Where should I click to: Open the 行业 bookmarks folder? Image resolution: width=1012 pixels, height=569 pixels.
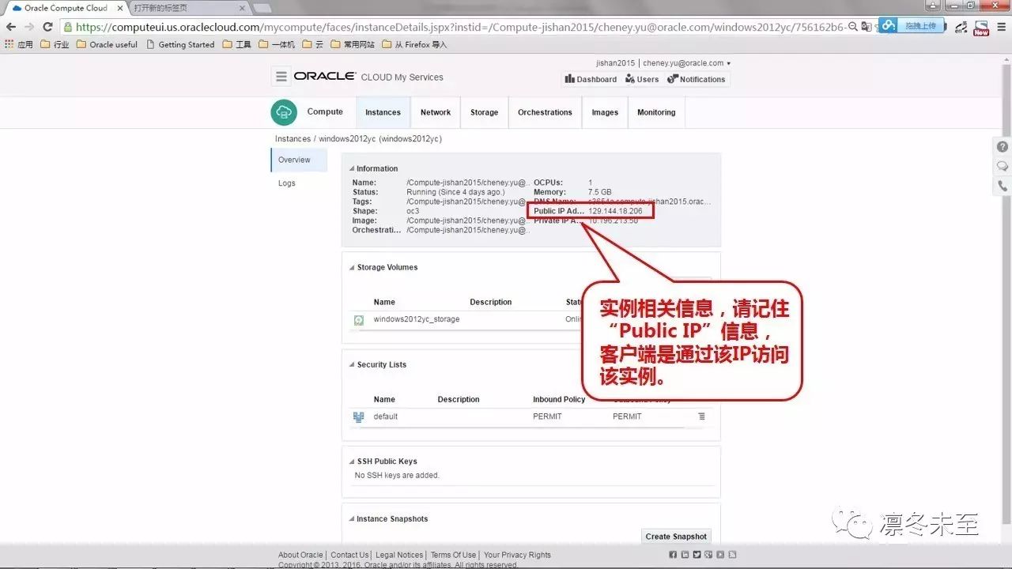coord(55,44)
